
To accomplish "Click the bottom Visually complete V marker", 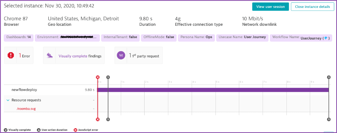I will point(108,119).
